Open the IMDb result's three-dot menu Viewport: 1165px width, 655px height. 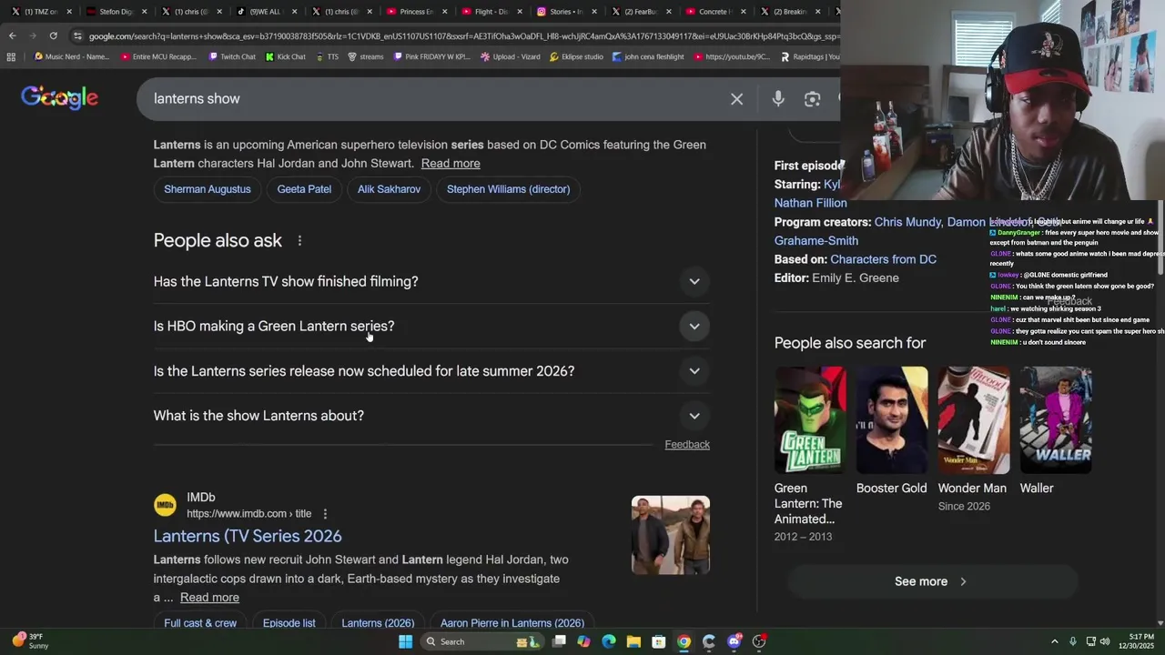tap(325, 514)
